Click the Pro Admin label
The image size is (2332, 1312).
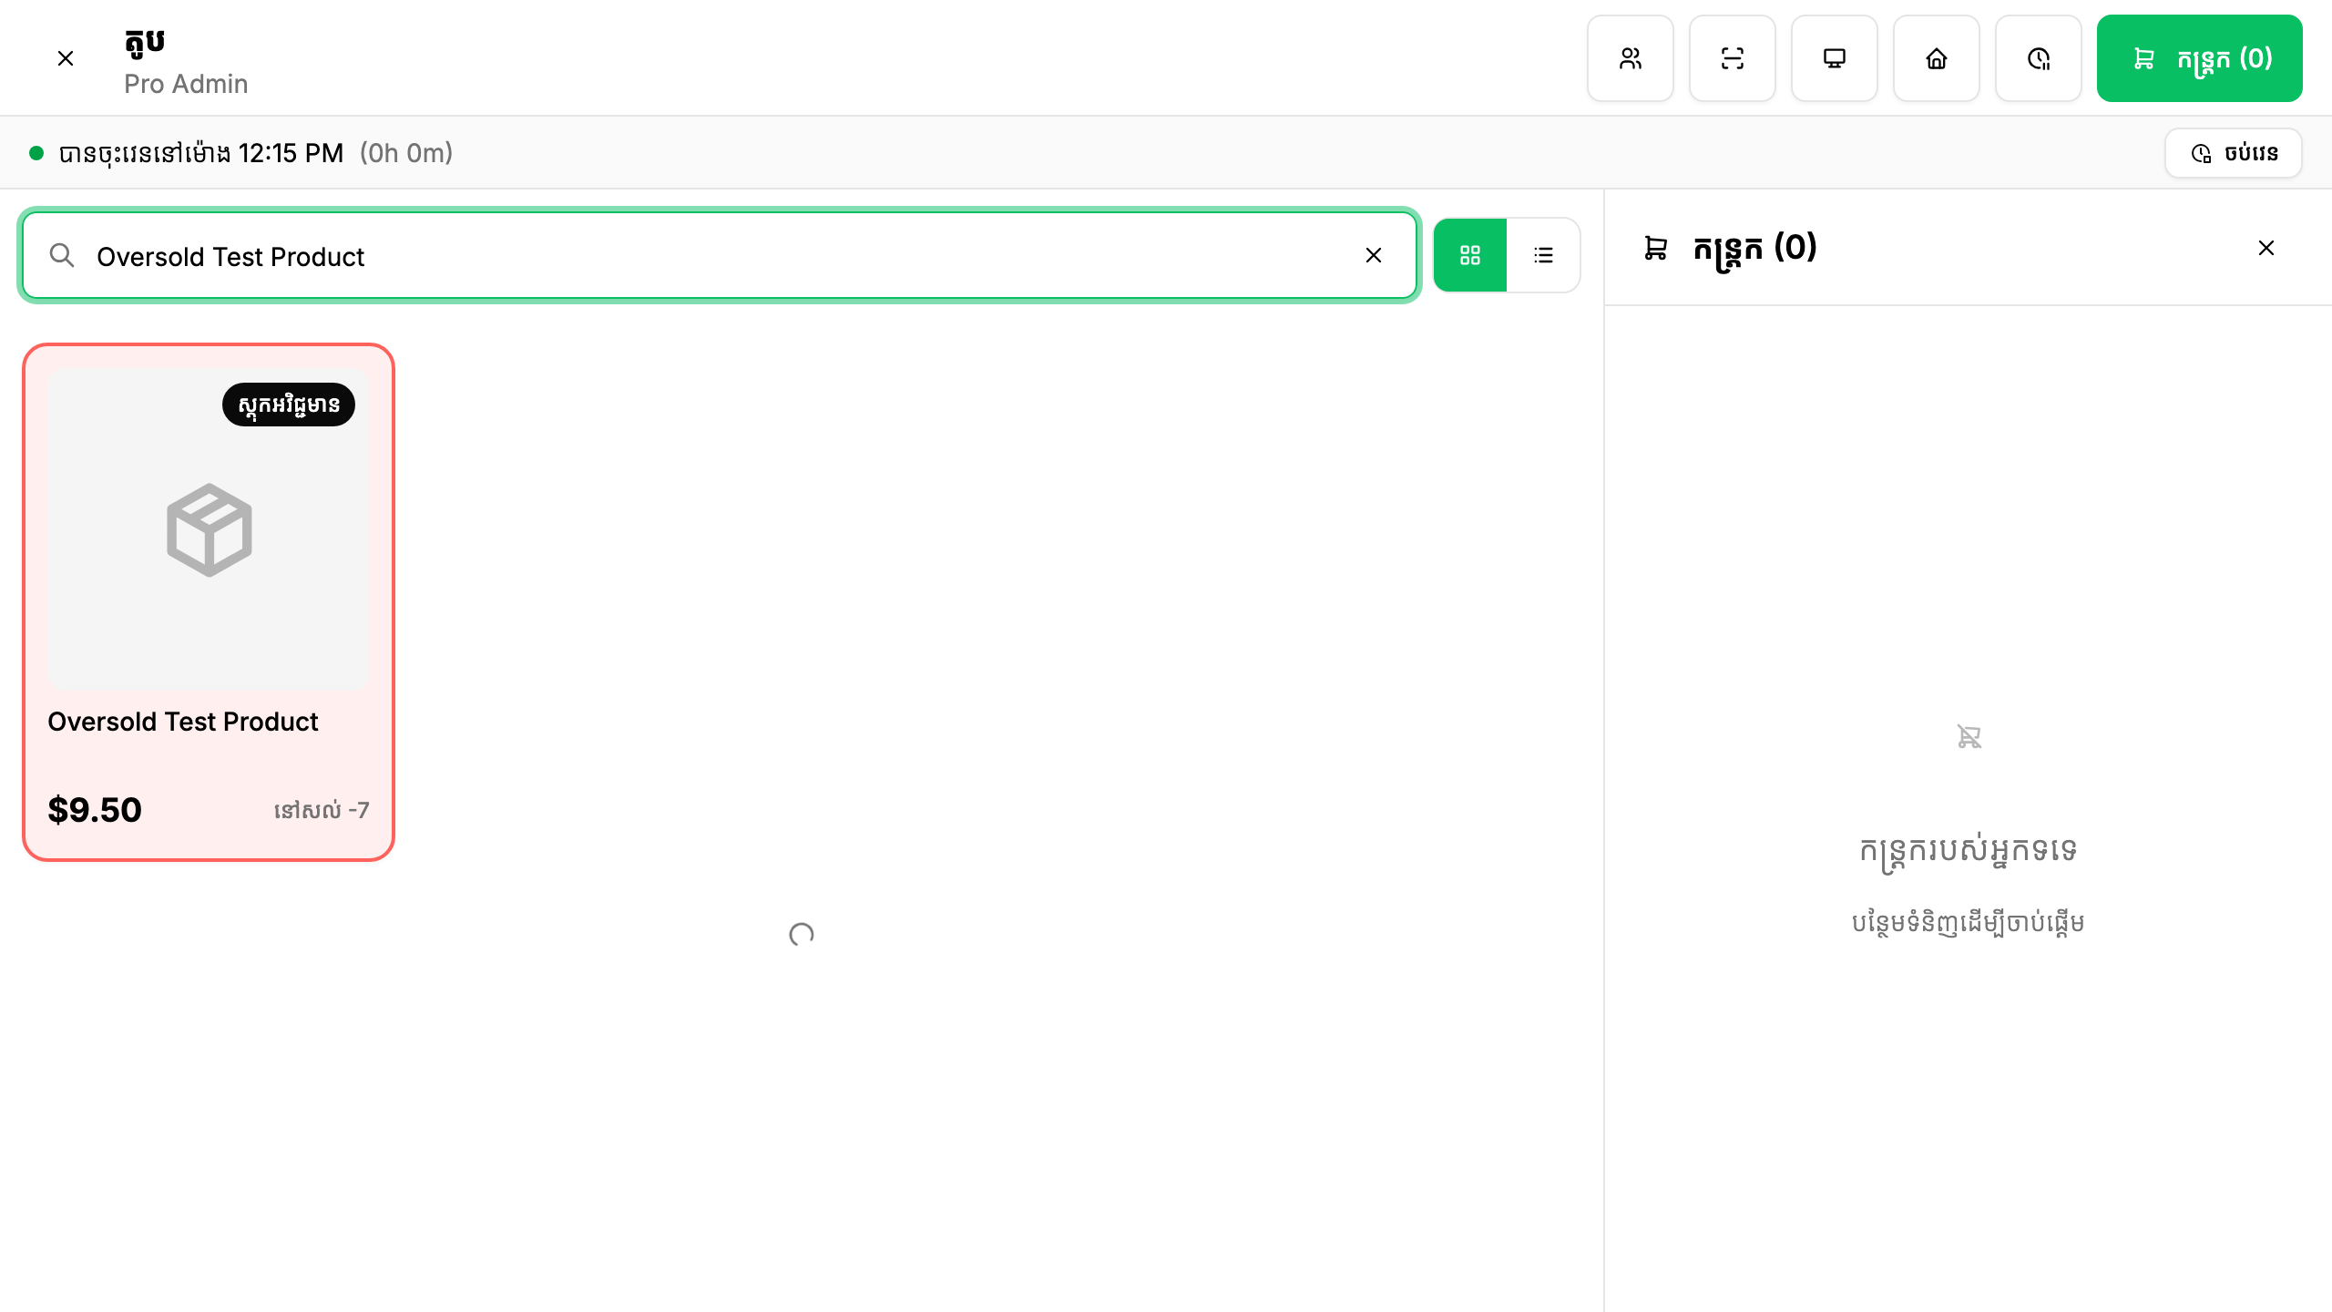186,84
